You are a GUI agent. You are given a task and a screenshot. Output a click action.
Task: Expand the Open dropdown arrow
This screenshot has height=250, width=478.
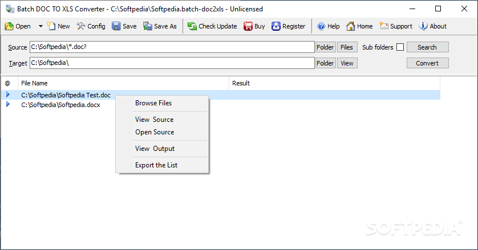40,26
